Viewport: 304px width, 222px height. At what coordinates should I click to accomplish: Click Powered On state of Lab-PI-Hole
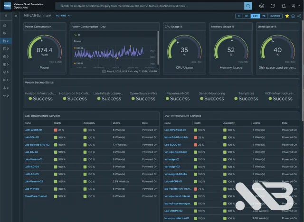coord(150,189)
